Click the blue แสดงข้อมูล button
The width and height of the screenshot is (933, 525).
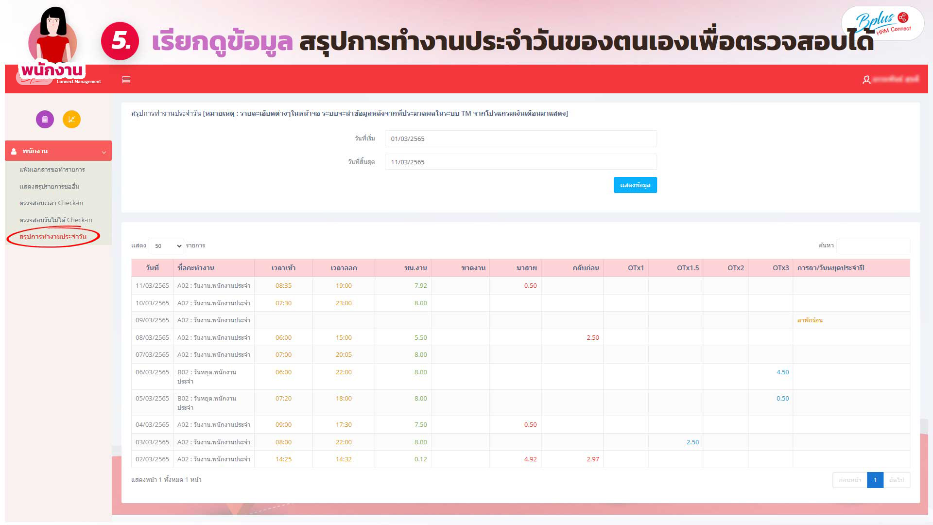635,185
